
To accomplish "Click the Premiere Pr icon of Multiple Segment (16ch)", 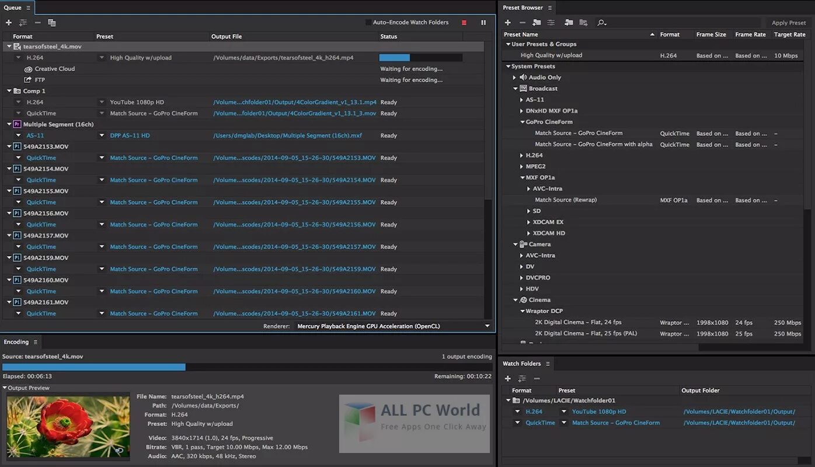I will click(17, 124).
